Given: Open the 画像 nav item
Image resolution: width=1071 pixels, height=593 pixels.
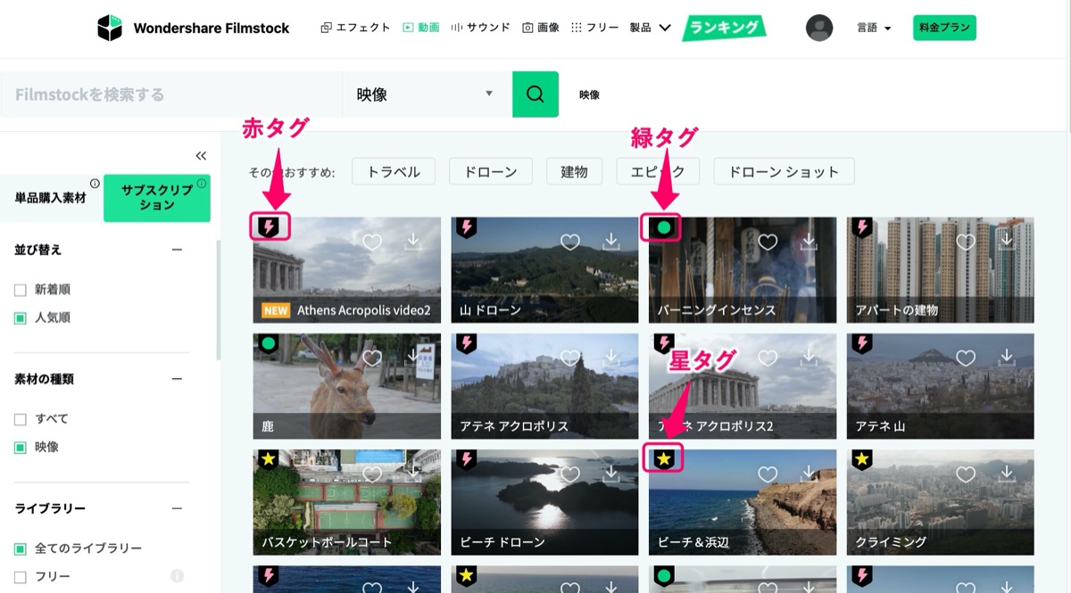Looking at the screenshot, I should tap(541, 28).
